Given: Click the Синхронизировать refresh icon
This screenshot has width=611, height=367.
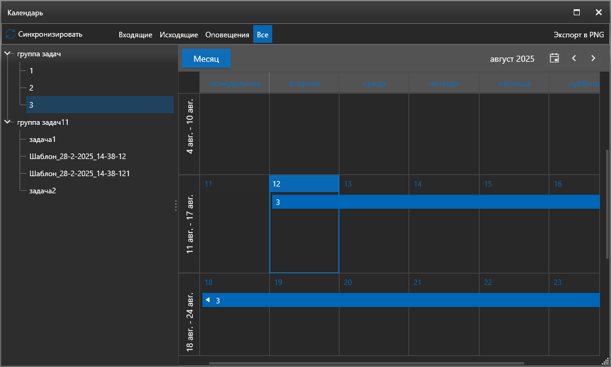Looking at the screenshot, I should pyautogui.click(x=10, y=34).
